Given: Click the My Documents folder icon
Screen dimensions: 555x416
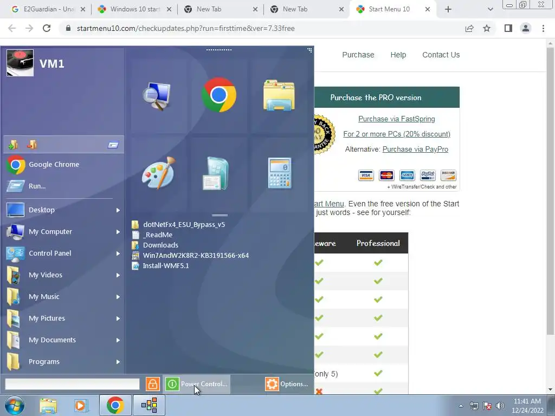Looking at the screenshot, I should (14, 340).
